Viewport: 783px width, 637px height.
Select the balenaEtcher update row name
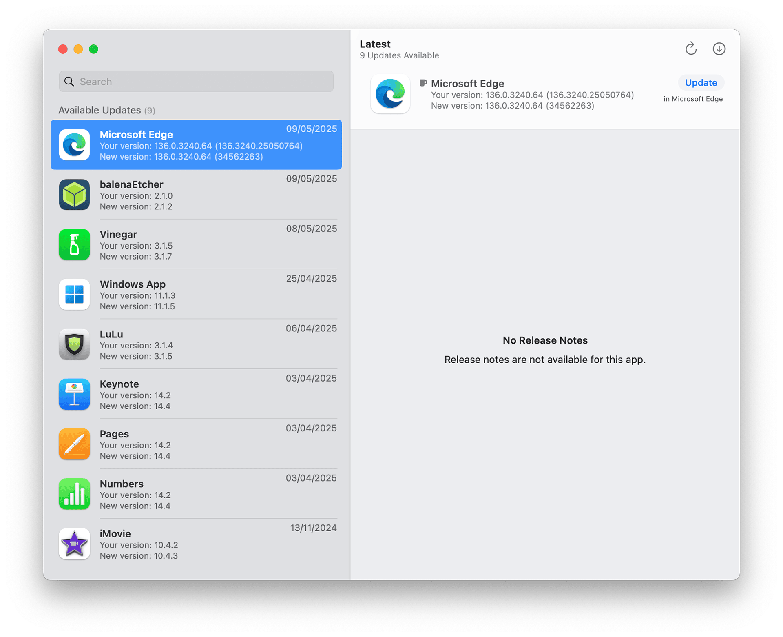tap(131, 184)
